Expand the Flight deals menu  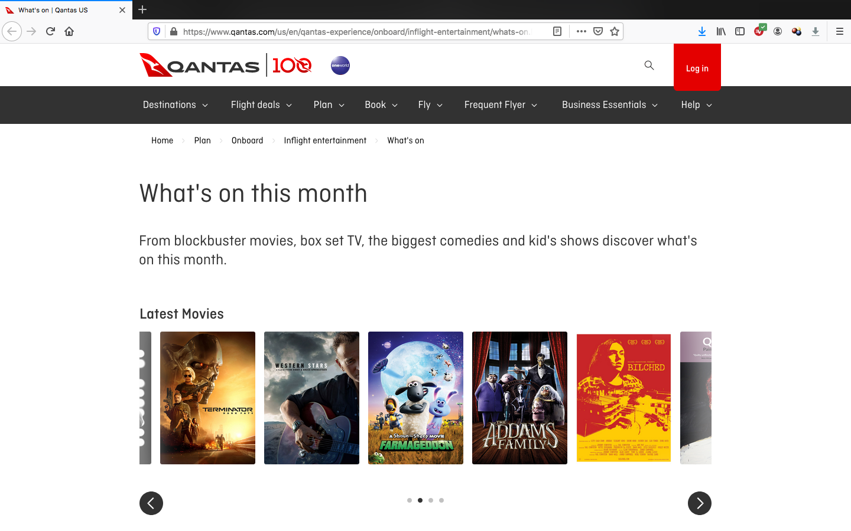pos(261,105)
